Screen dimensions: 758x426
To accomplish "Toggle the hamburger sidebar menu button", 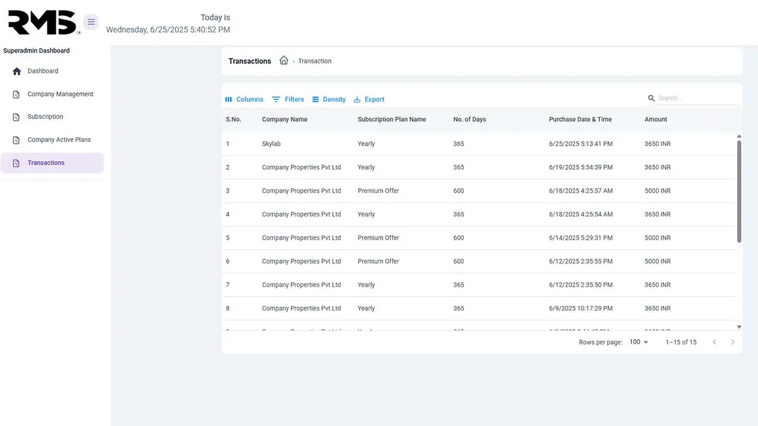I will 91,22.
